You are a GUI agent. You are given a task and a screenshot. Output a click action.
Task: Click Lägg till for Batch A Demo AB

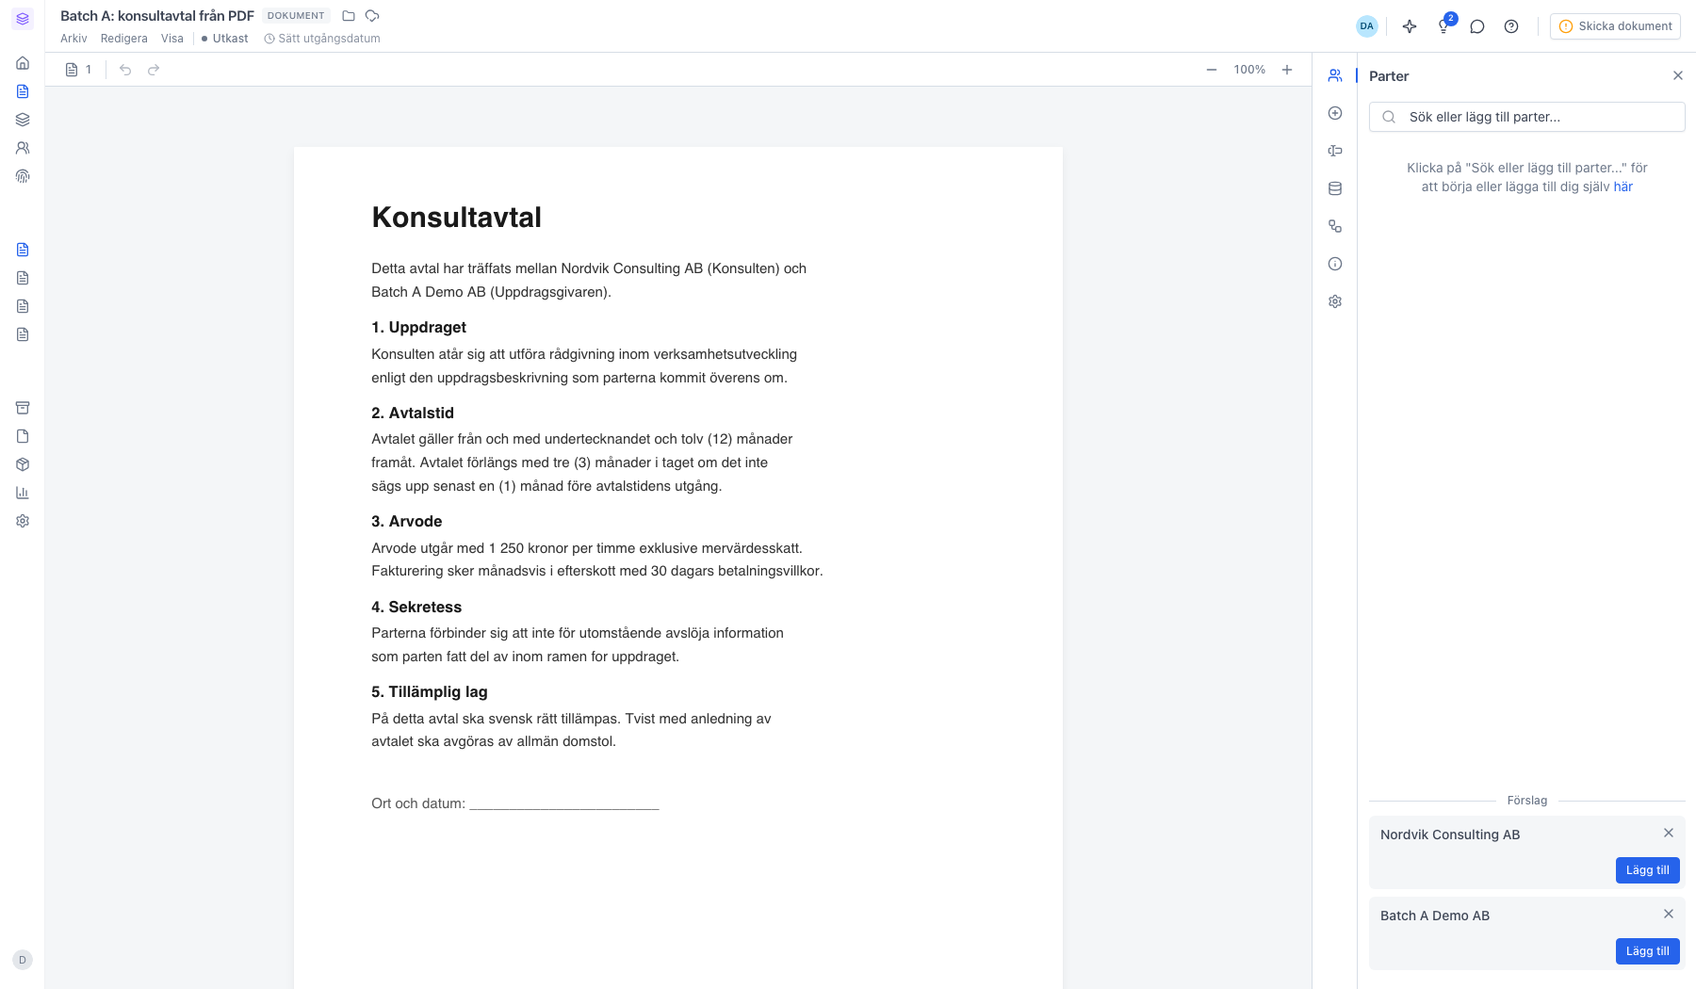(x=1648, y=951)
